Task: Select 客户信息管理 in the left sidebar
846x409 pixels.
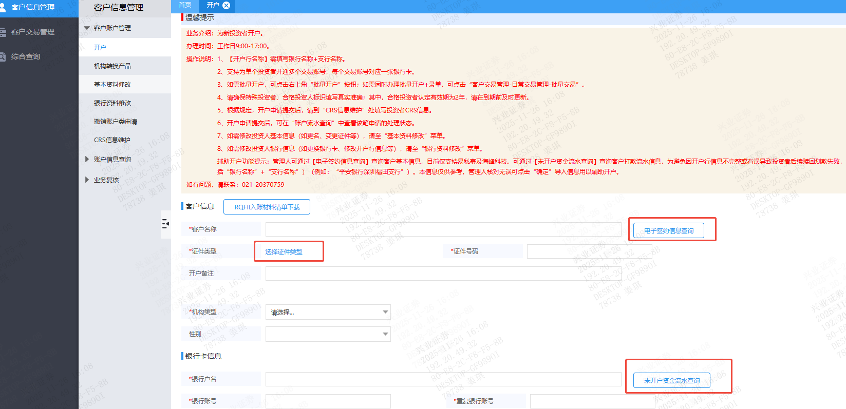Action: pyautogui.click(x=33, y=7)
